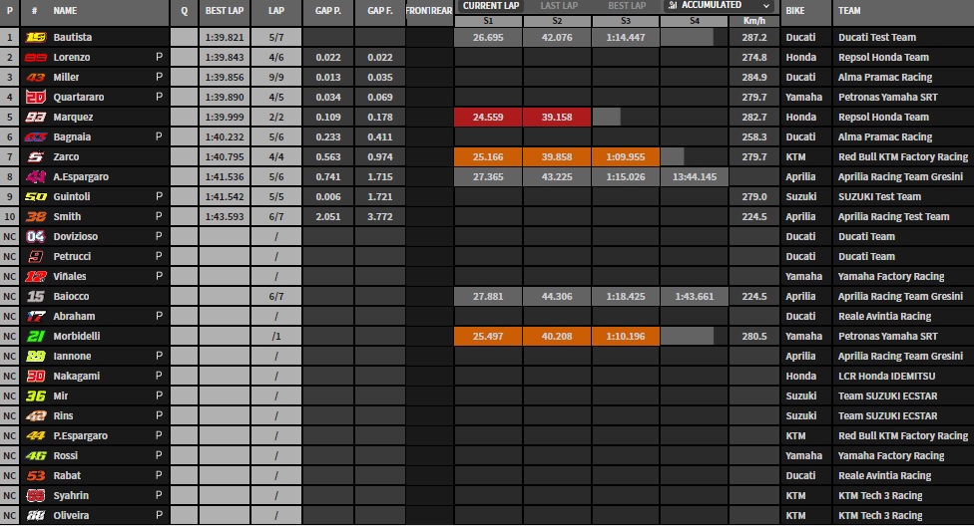The image size is (974, 526).
Task: Click Baiocco's lap count 6/7
Action: click(x=276, y=296)
